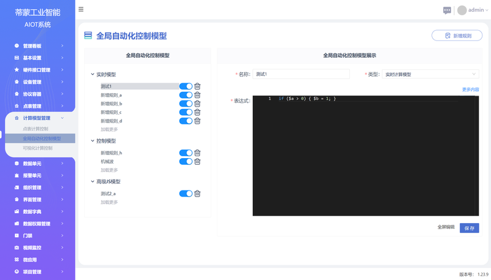Delete rule 测试1 with its trash icon
The width and height of the screenshot is (491, 280).
click(x=197, y=86)
